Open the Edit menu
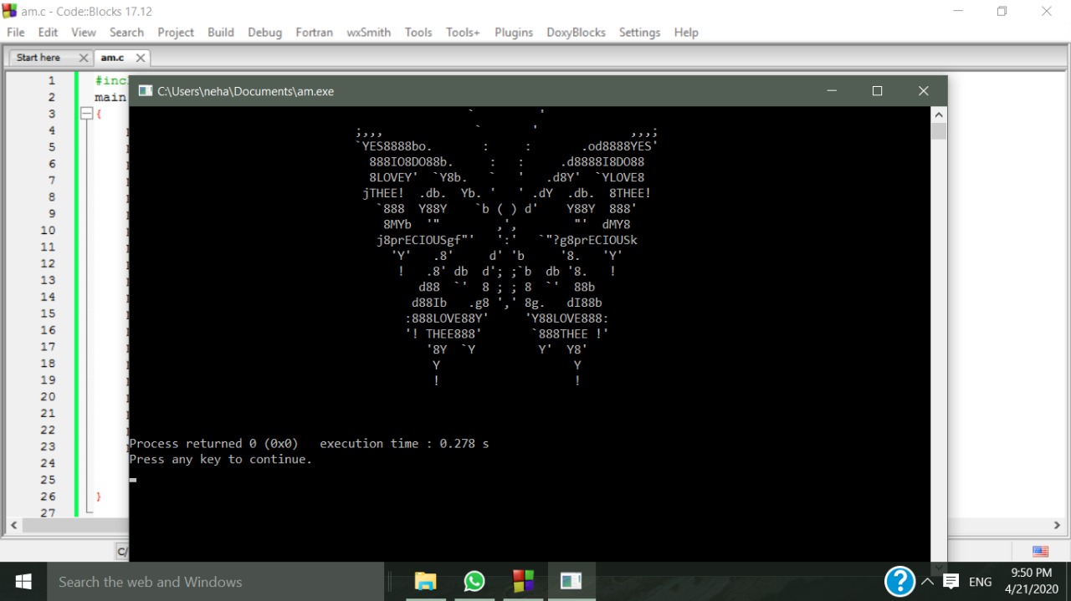 [48, 33]
